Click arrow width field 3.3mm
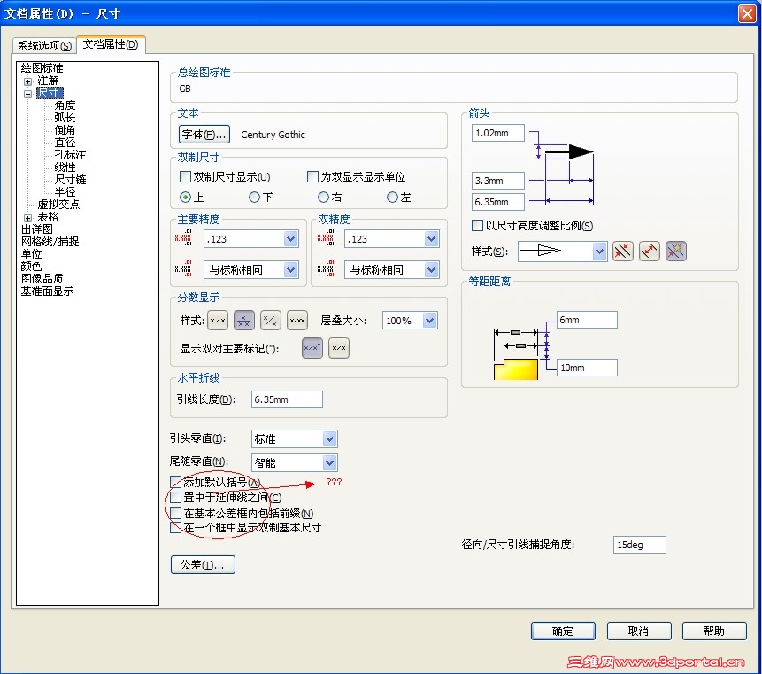 (x=497, y=181)
